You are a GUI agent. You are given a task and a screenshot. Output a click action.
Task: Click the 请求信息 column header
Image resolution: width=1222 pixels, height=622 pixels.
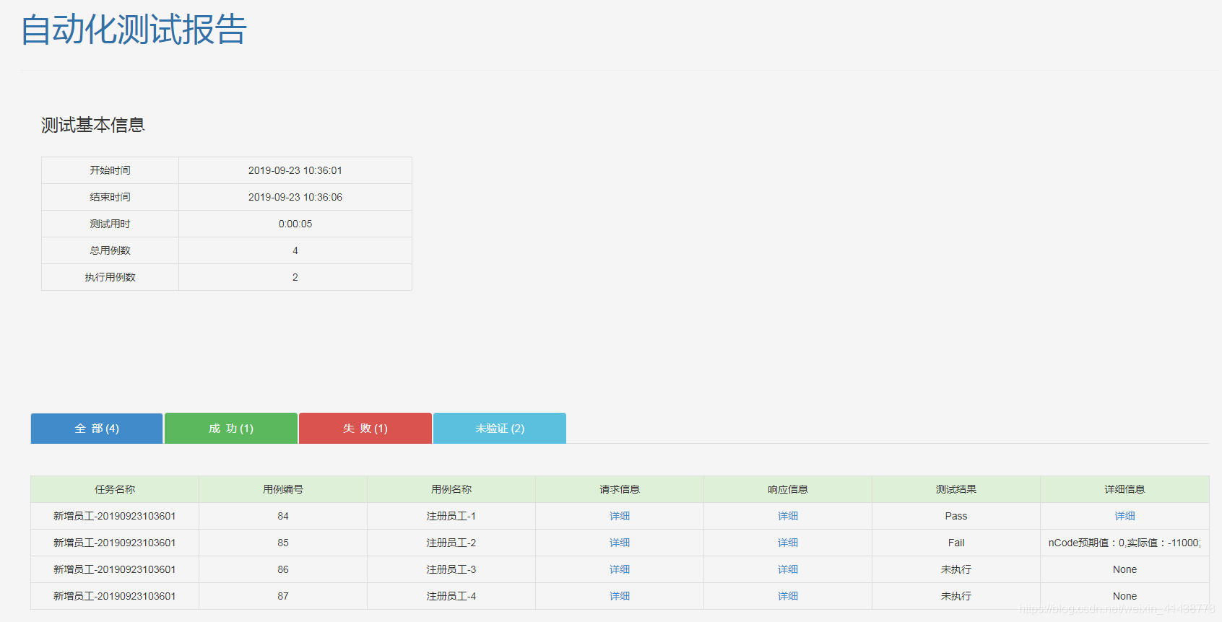click(x=620, y=489)
